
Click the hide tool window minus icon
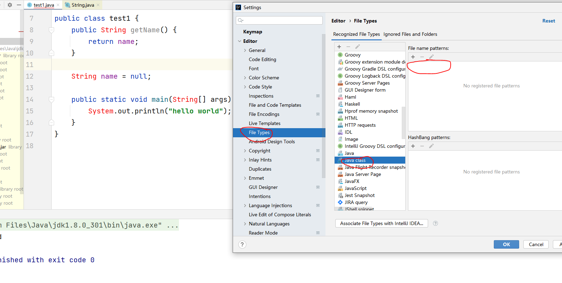(x=19, y=5)
